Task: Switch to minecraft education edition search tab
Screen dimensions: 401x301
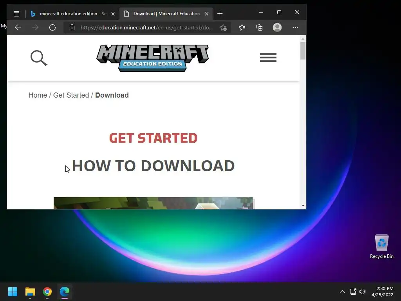Action: [x=72, y=14]
